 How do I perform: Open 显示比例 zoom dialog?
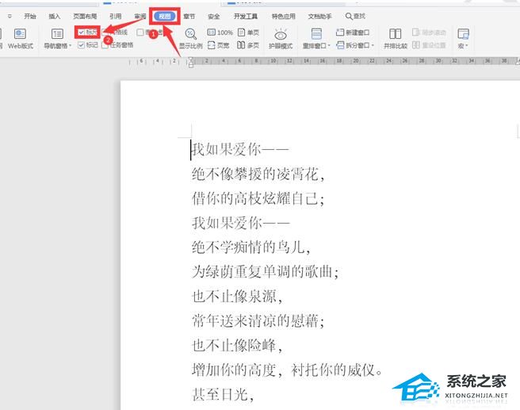[190, 39]
